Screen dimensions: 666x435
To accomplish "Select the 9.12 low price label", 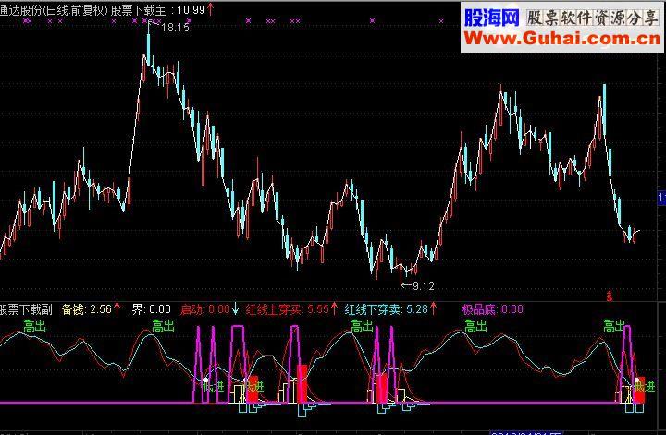I will click(x=423, y=286).
